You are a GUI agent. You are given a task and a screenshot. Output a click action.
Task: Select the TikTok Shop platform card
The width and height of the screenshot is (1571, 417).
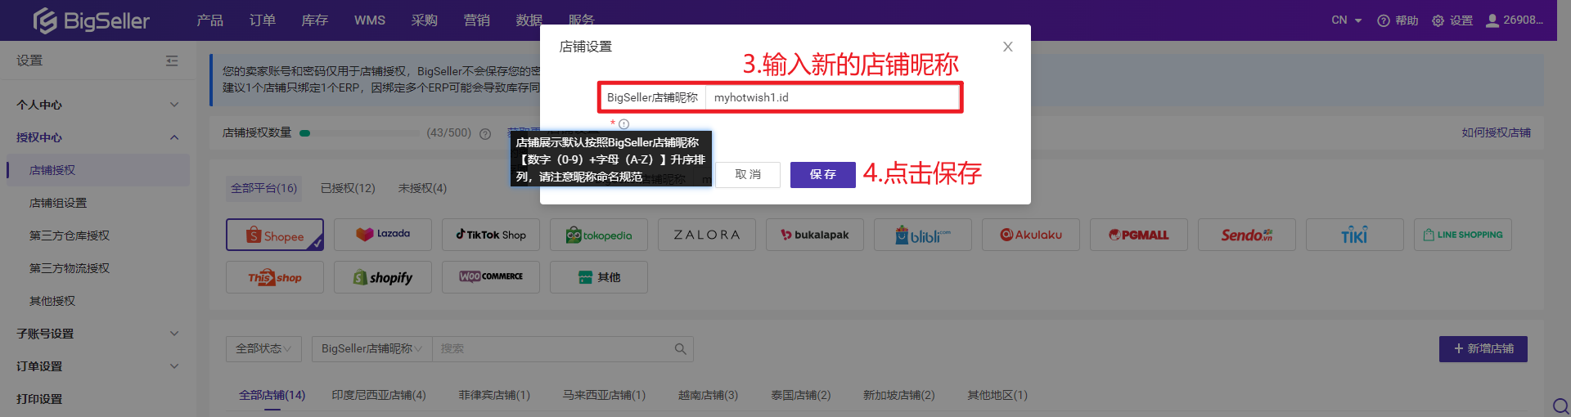[491, 235]
